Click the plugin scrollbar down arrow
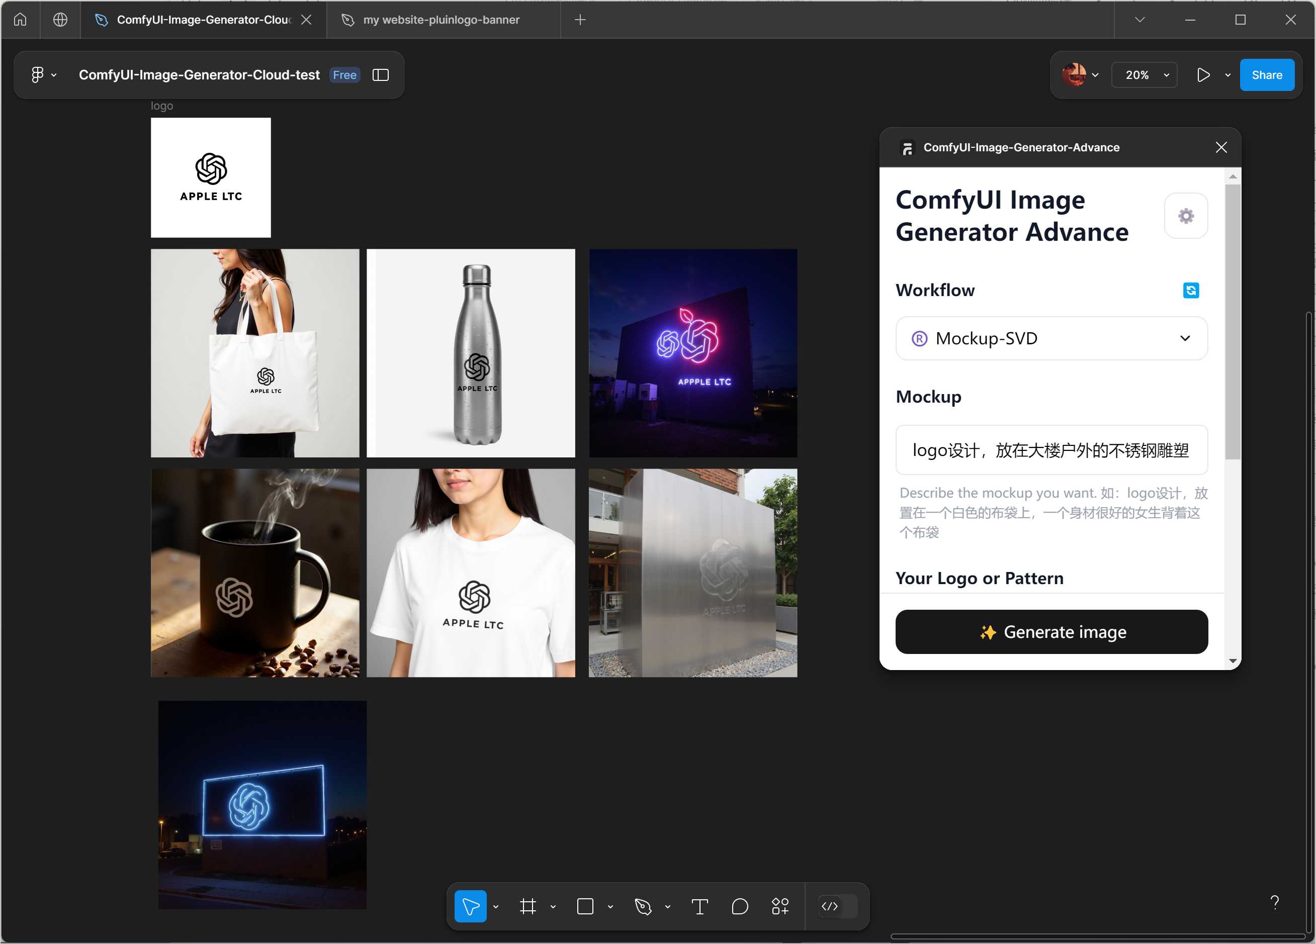The height and width of the screenshot is (944, 1316). [1233, 661]
